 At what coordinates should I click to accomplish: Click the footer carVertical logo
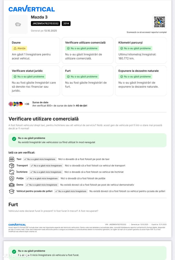(17, 225)
